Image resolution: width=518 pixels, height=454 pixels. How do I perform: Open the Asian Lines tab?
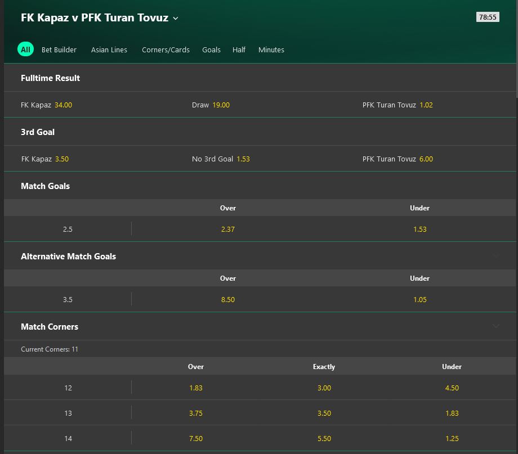[x=109, y=50]
